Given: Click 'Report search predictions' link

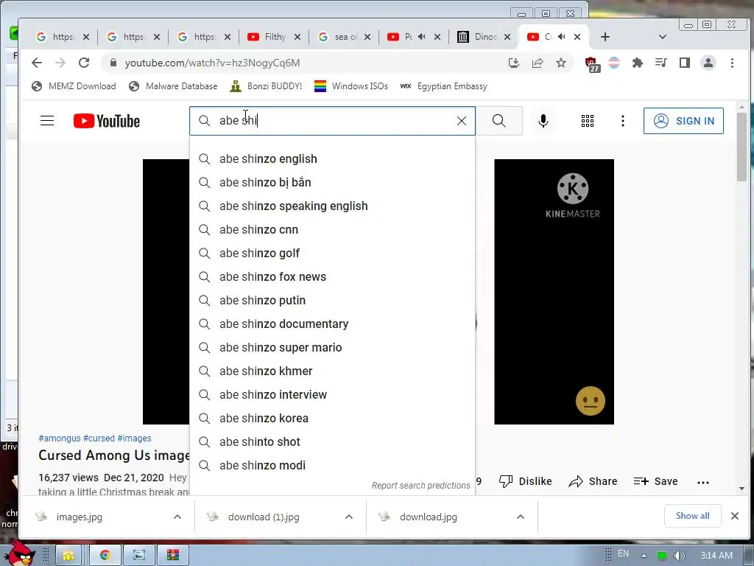Looking at the screenshot, I should pyautogui.click(x=420, y=486).
